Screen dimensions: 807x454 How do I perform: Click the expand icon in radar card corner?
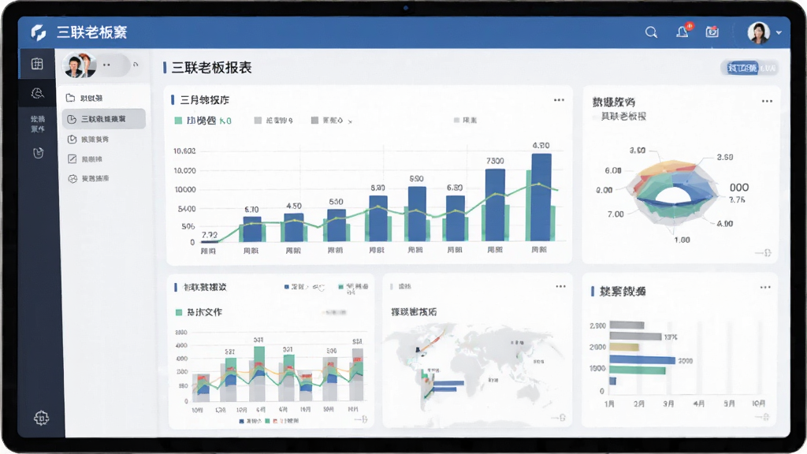click(764, 253)
